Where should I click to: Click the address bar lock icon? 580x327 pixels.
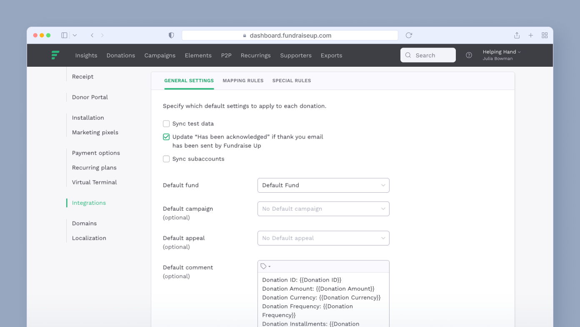(x=245, y=36)
